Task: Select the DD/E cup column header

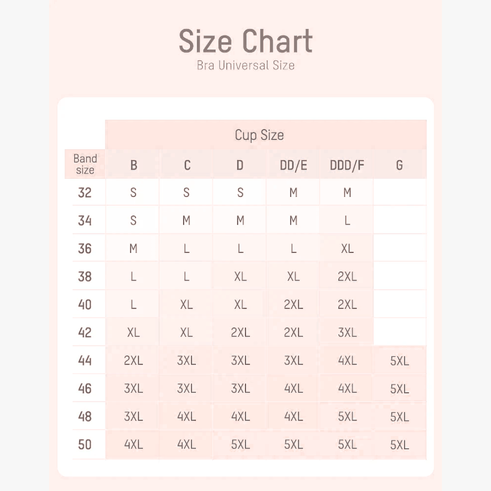Action: tap(293, 165)
